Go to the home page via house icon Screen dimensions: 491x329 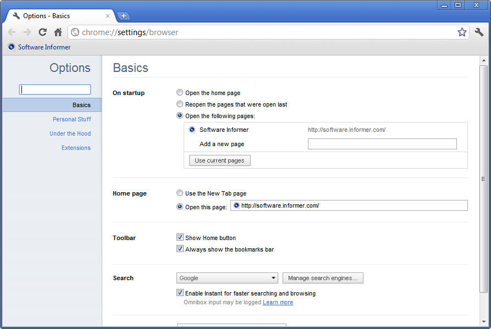click(58, 32)
